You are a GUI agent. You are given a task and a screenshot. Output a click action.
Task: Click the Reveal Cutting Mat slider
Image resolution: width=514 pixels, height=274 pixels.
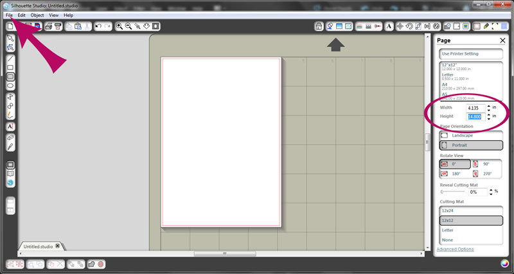coord(453,192)
